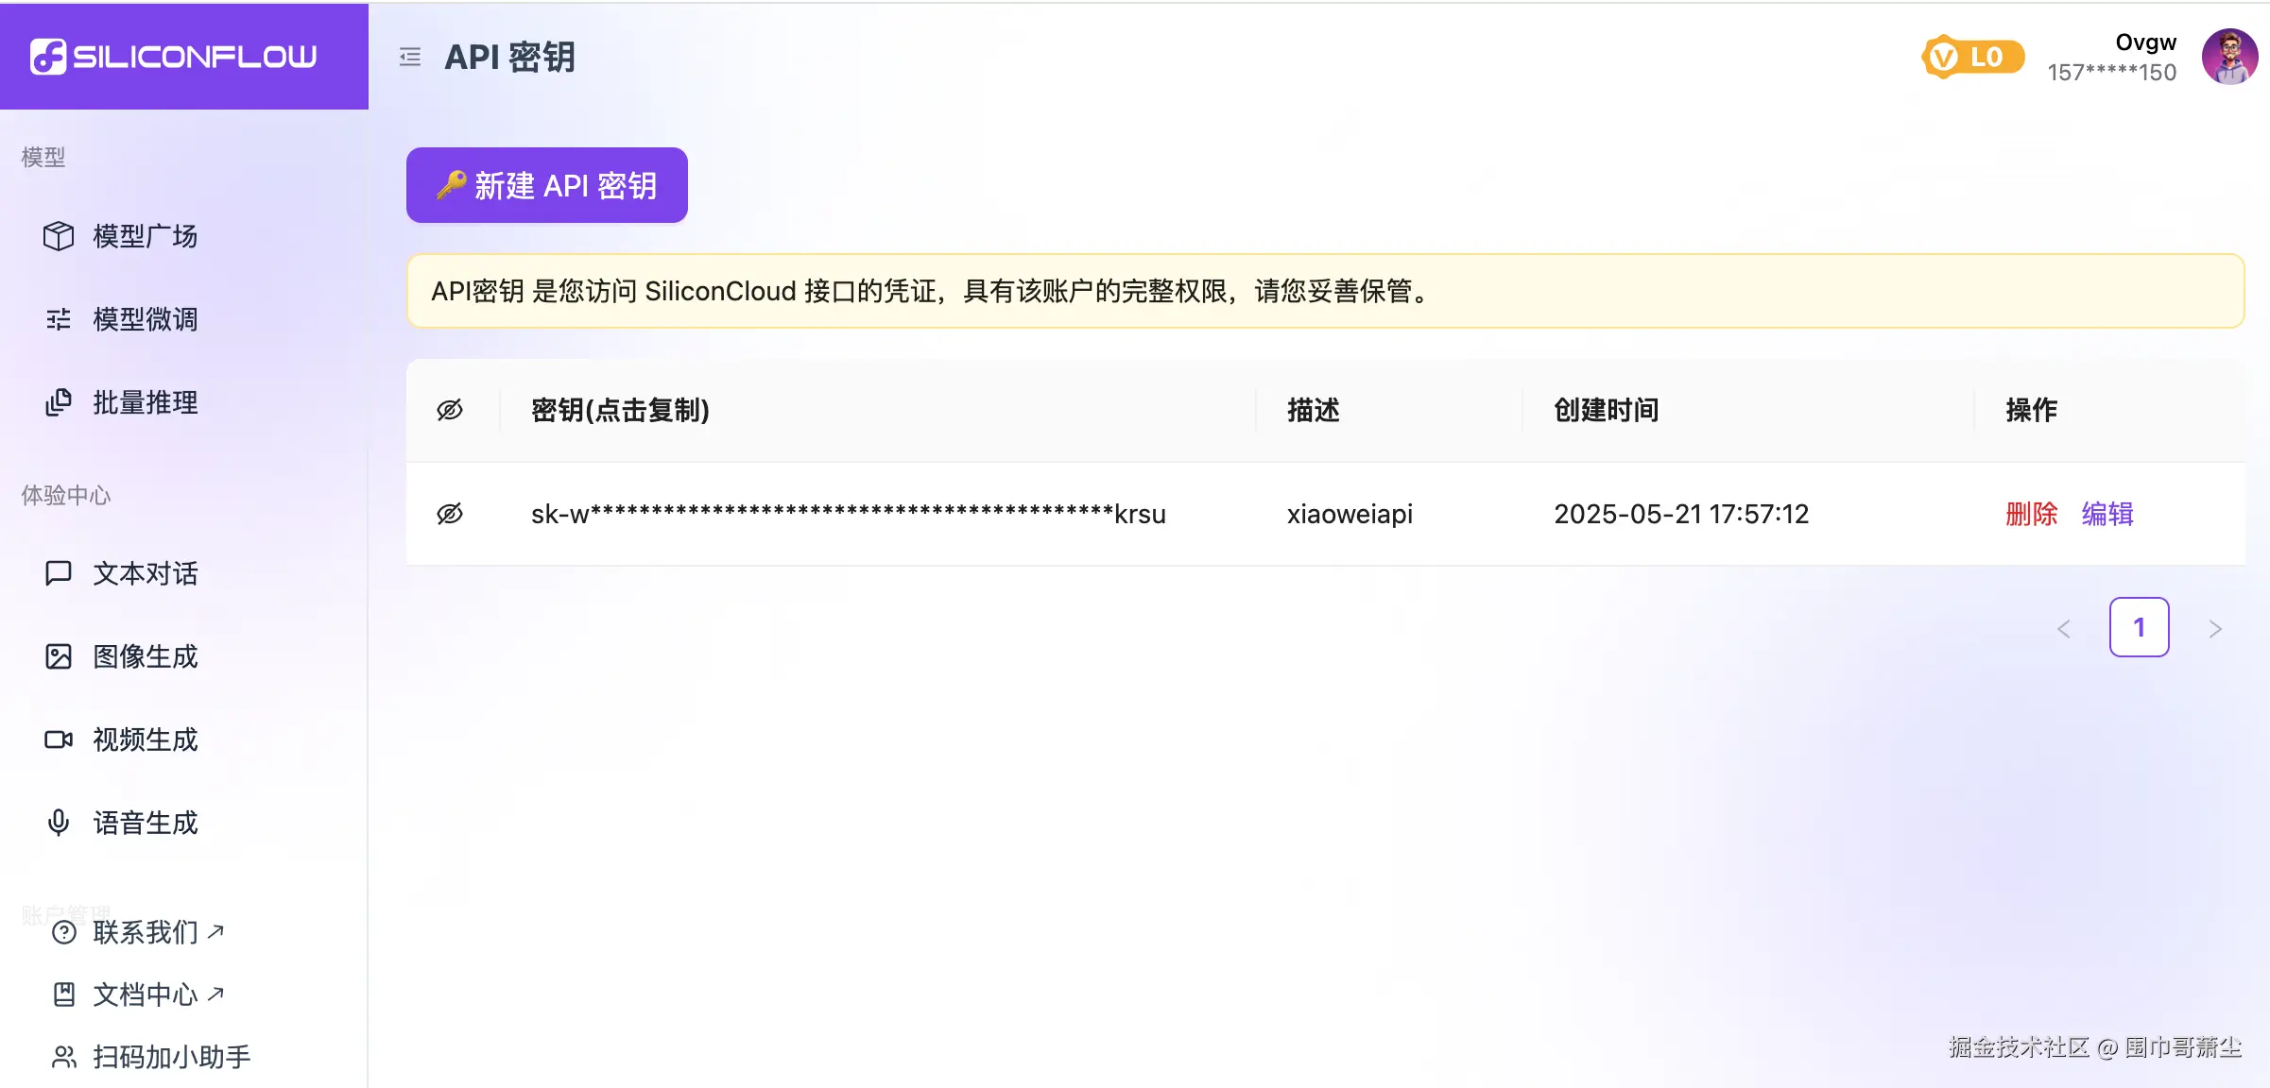Click the L0 membership level badge

click(x=1971, y=57)
